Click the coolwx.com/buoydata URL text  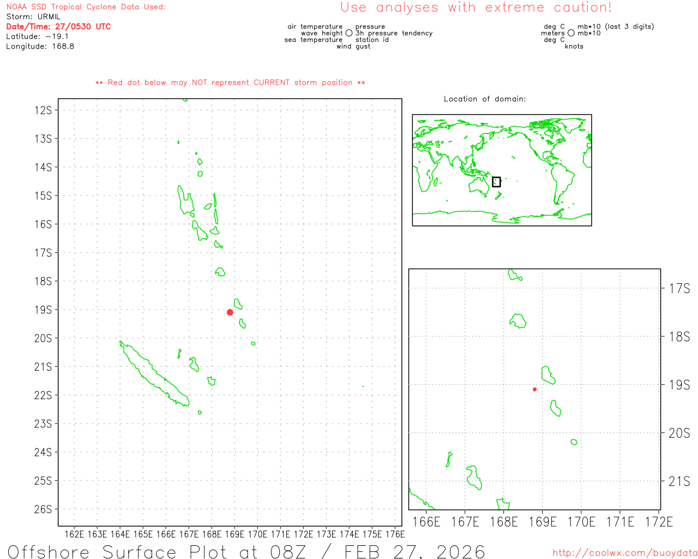[625, 553]
